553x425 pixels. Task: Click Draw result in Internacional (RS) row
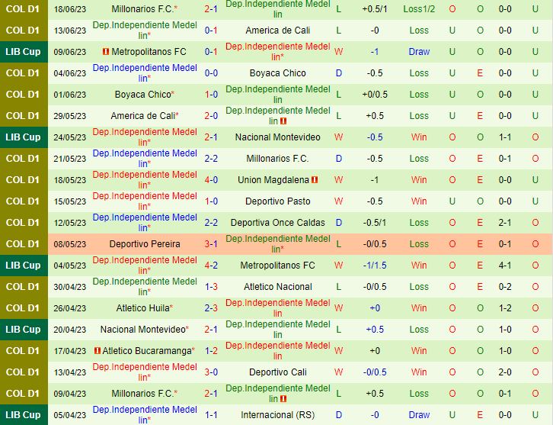pos(419,415)
